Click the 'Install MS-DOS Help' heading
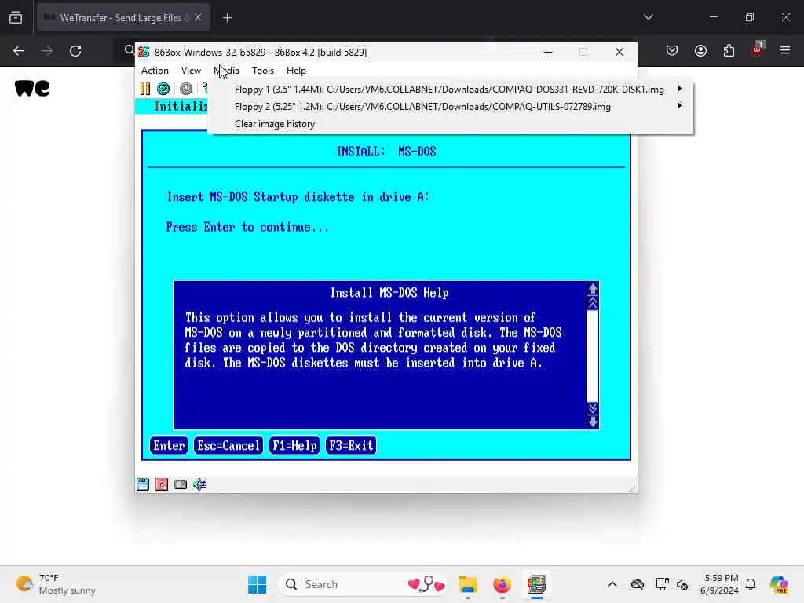 [x=389, y=293]
